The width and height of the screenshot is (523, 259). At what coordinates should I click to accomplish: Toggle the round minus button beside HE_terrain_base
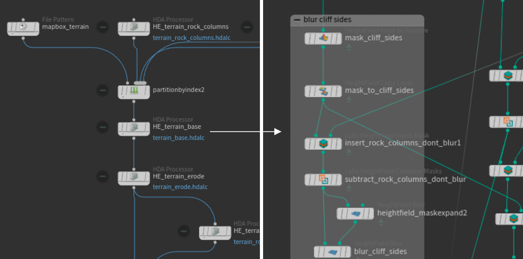[x=103, y=127]
